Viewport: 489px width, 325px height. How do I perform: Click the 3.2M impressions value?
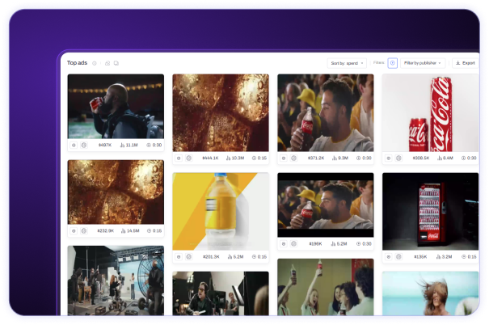447,257
